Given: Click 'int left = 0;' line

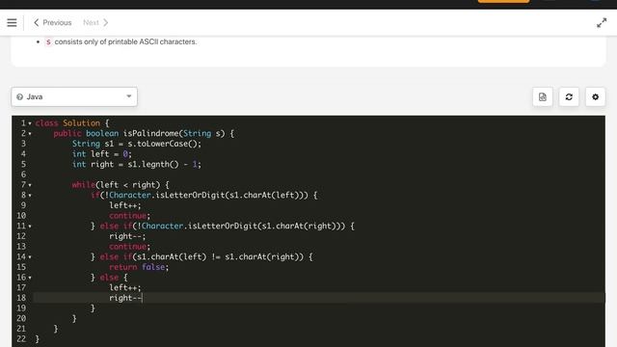Looking at the screenshot, I should click(x=102, y=154).
